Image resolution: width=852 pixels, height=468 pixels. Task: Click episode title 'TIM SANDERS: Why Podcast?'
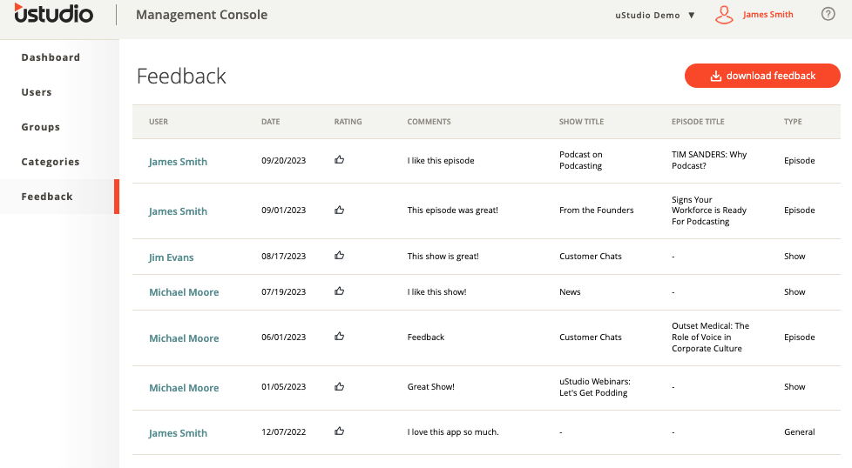click(709, 160)
